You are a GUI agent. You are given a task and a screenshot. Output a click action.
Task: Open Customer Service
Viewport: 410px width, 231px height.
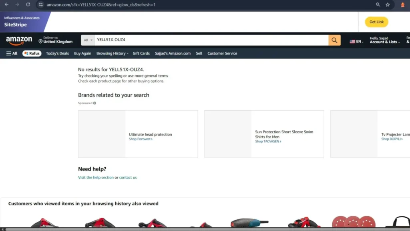coord(222,53)
